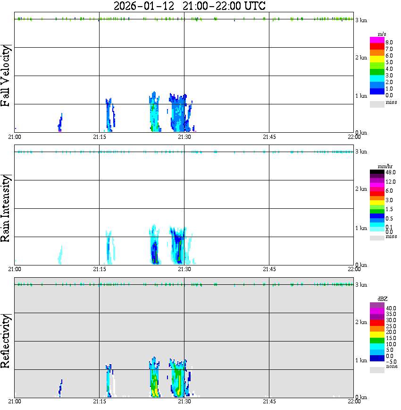Click the 21:30 tick under the Reflectivity panel

point(184,401)
